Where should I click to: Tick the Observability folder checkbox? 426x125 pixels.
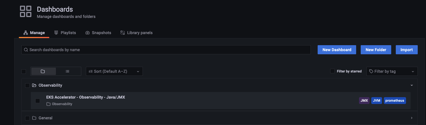(27, 86)
